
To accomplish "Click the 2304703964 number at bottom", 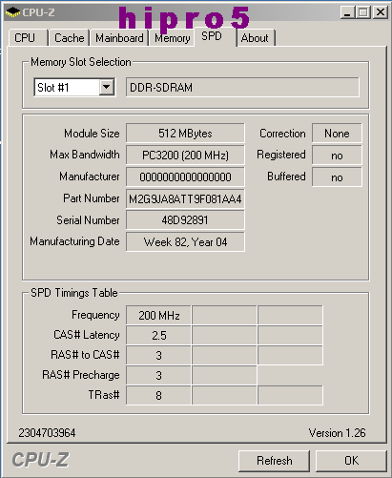I will [47, 433].
